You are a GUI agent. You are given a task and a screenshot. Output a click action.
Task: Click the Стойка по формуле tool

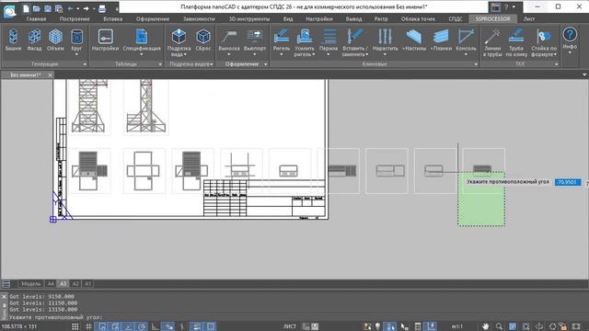[544, 42]
